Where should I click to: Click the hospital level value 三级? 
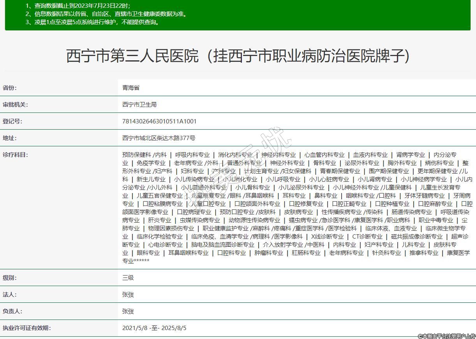[128, 278]
